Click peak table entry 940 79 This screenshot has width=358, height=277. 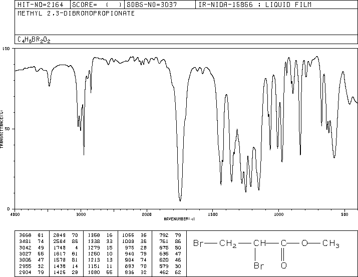point(136,253)
